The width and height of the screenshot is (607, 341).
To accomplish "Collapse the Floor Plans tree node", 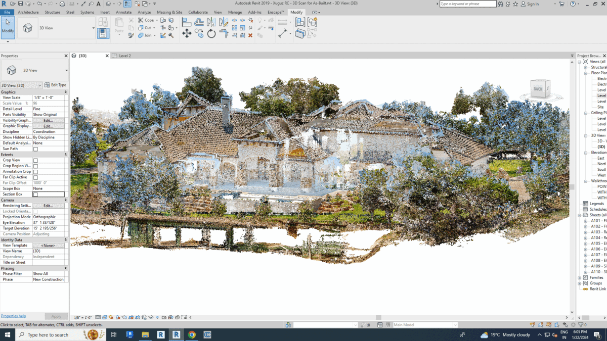I will point(586,73).
